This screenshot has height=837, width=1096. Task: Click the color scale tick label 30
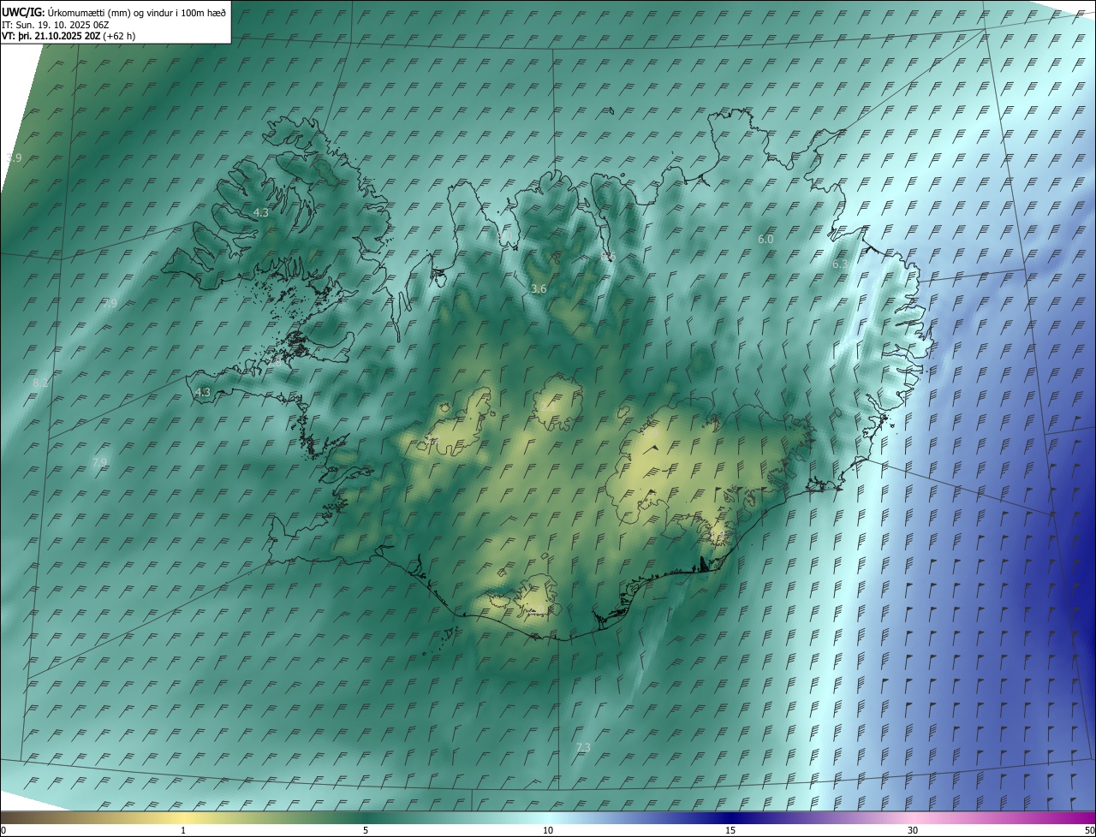coord(913,831)
